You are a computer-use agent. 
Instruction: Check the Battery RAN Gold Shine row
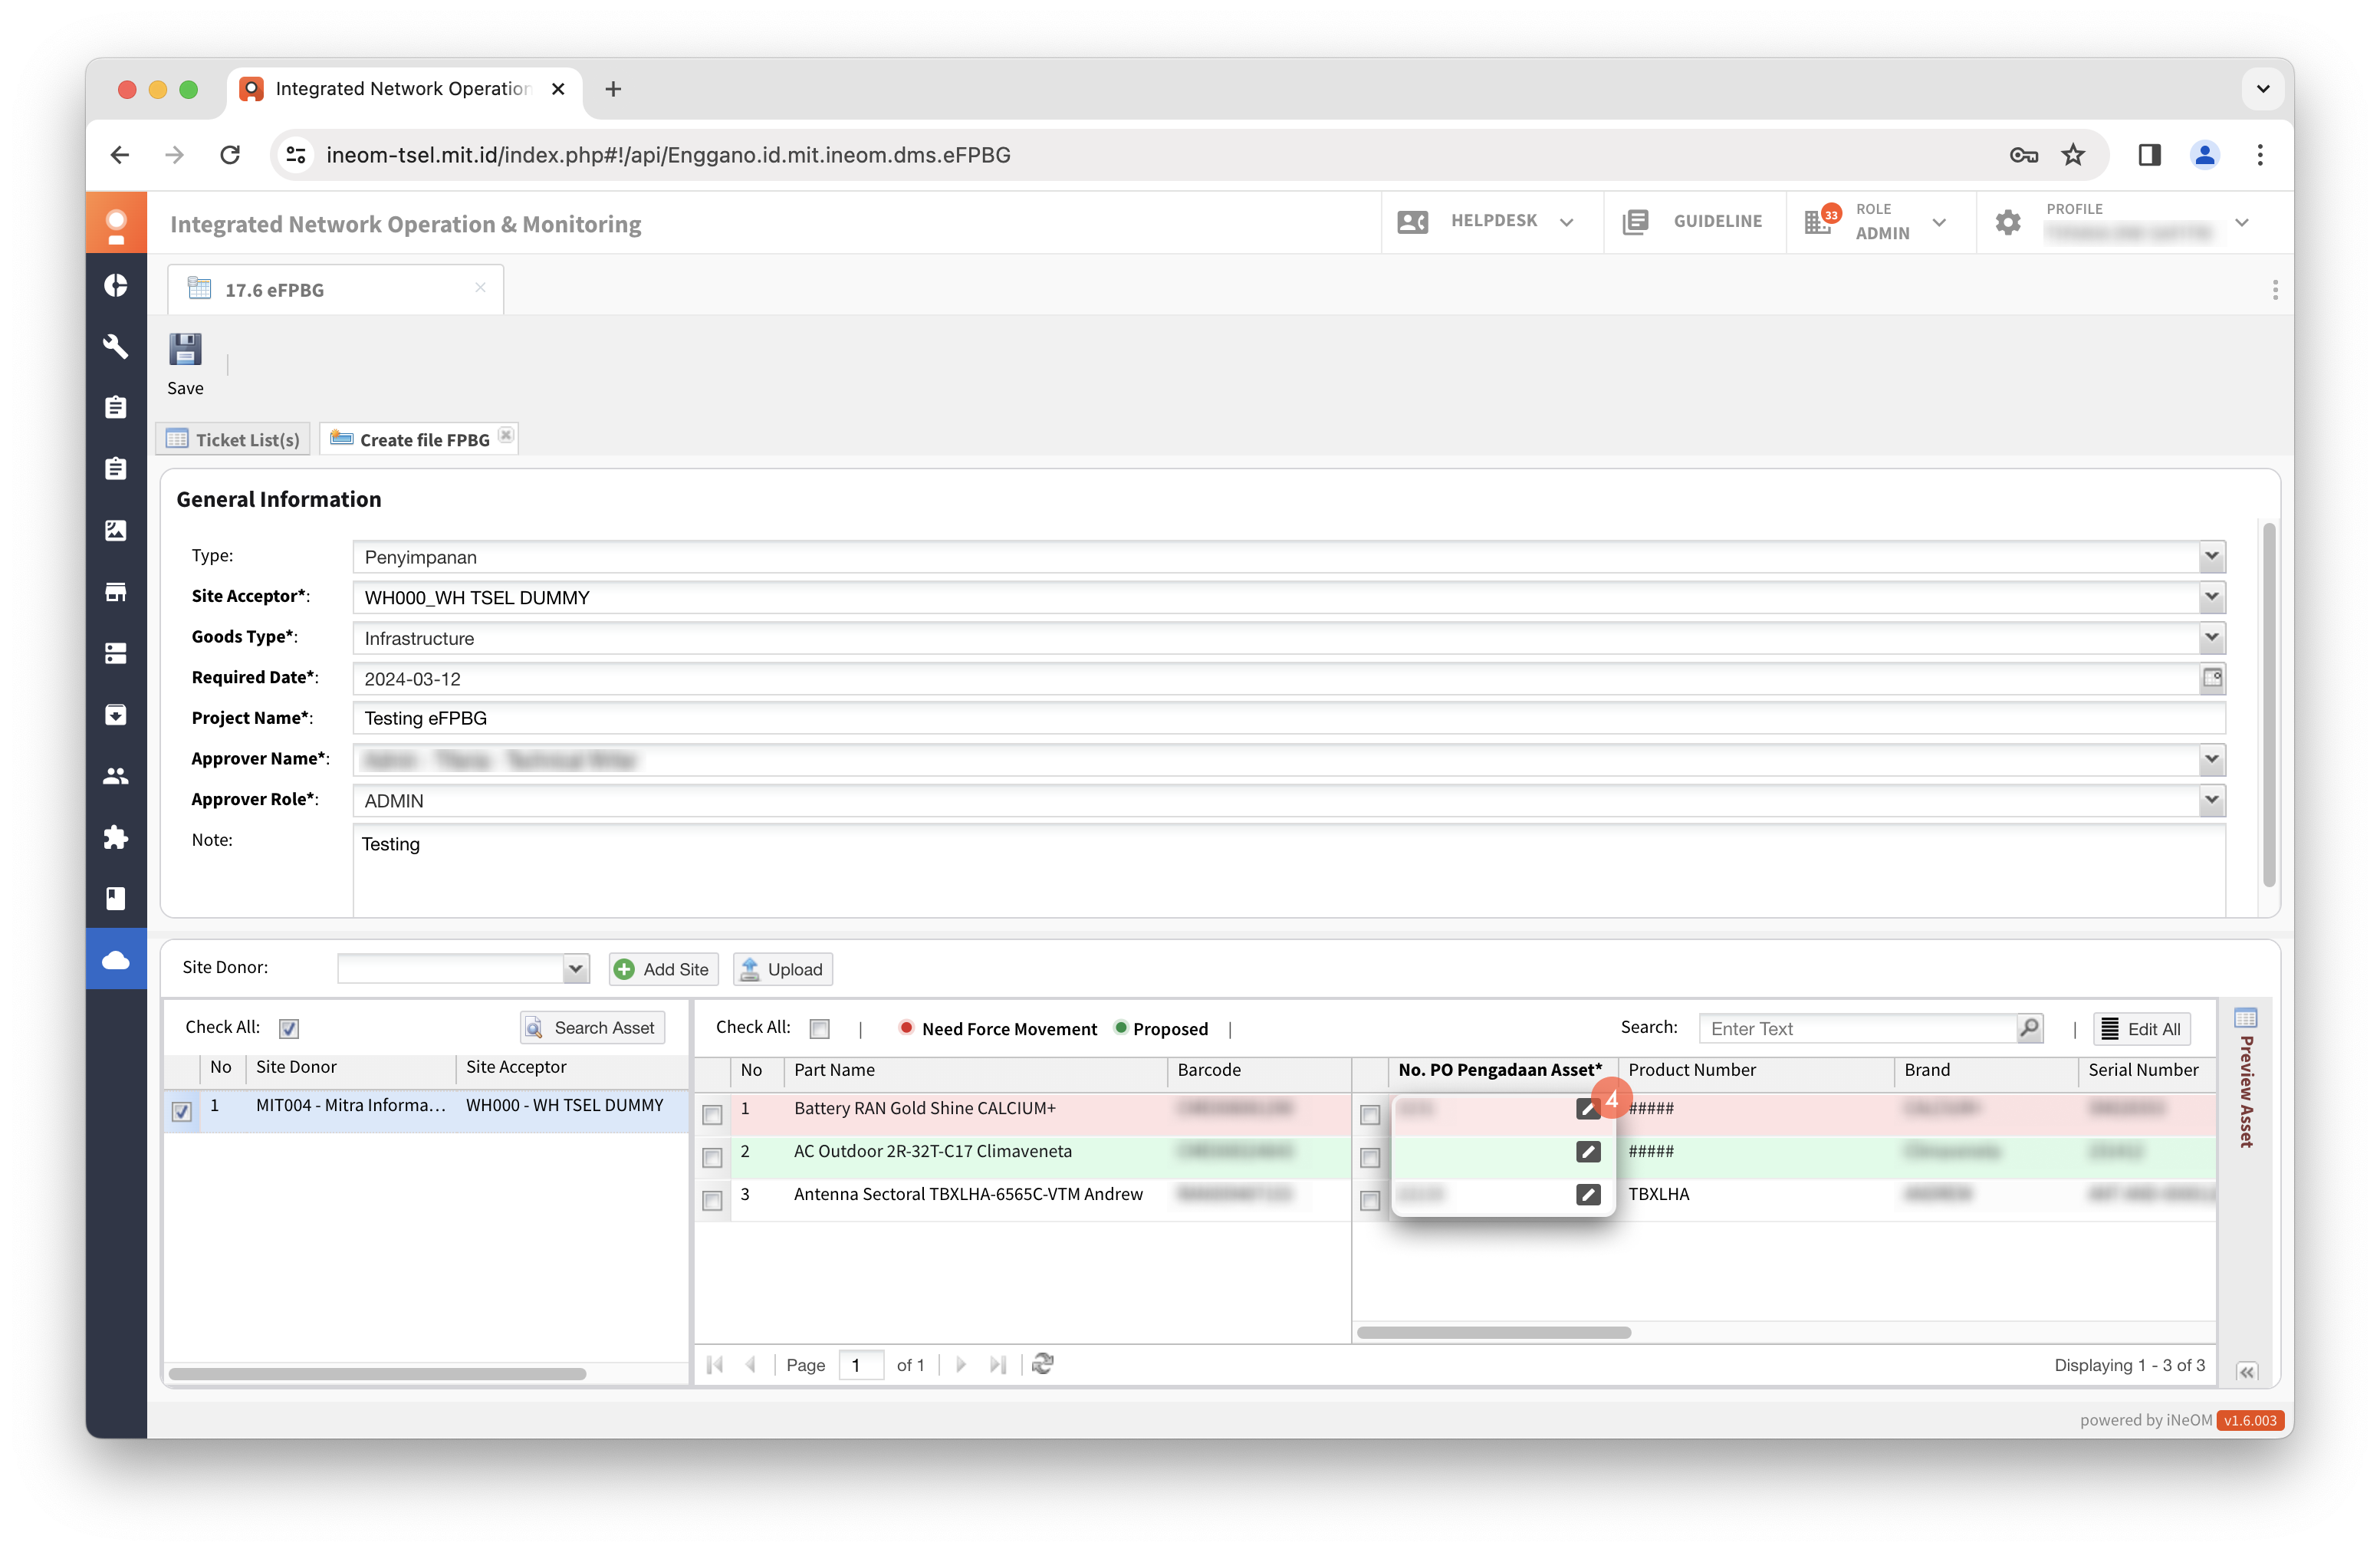coord(712,1114)
